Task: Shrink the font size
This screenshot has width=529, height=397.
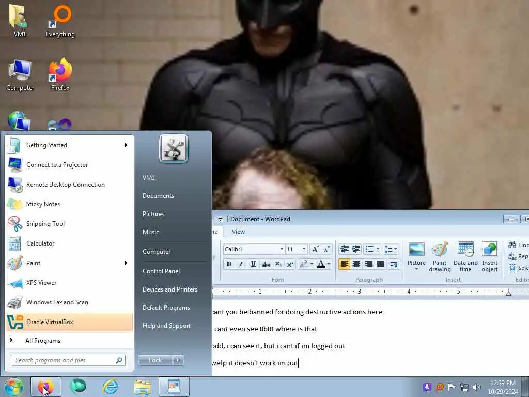Action: 326,249
